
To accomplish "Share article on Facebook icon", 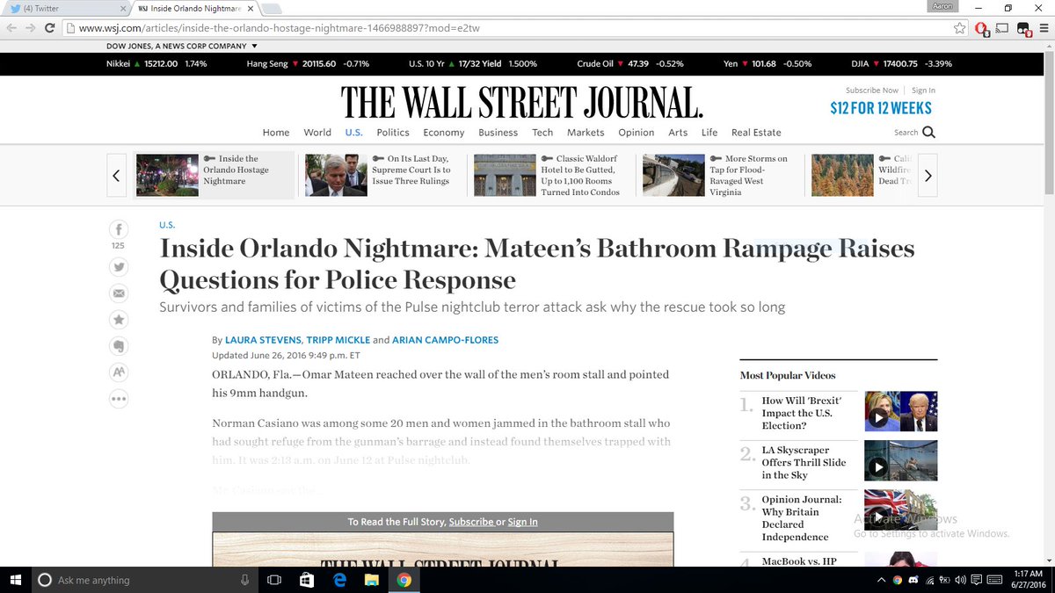I will click(118, 230).
